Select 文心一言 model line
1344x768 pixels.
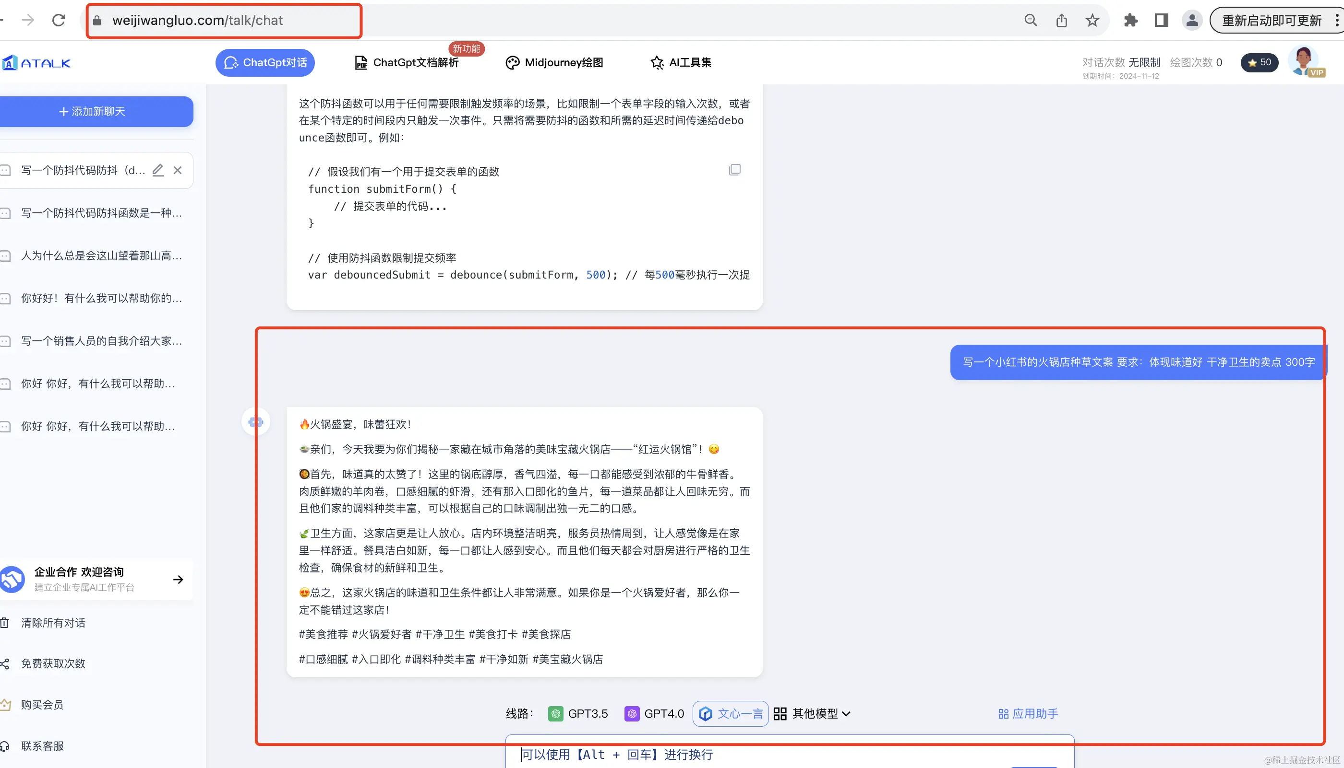[x=731, y=714]
